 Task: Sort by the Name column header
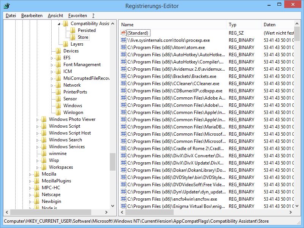click(173, 25)
